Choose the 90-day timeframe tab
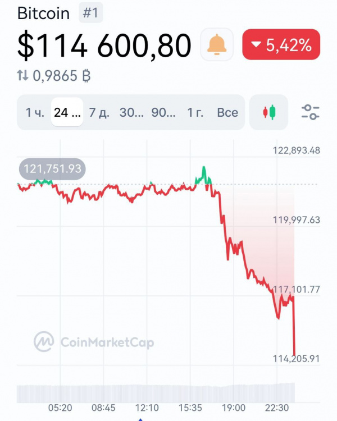Screen dimensions: 337x421 163,112
